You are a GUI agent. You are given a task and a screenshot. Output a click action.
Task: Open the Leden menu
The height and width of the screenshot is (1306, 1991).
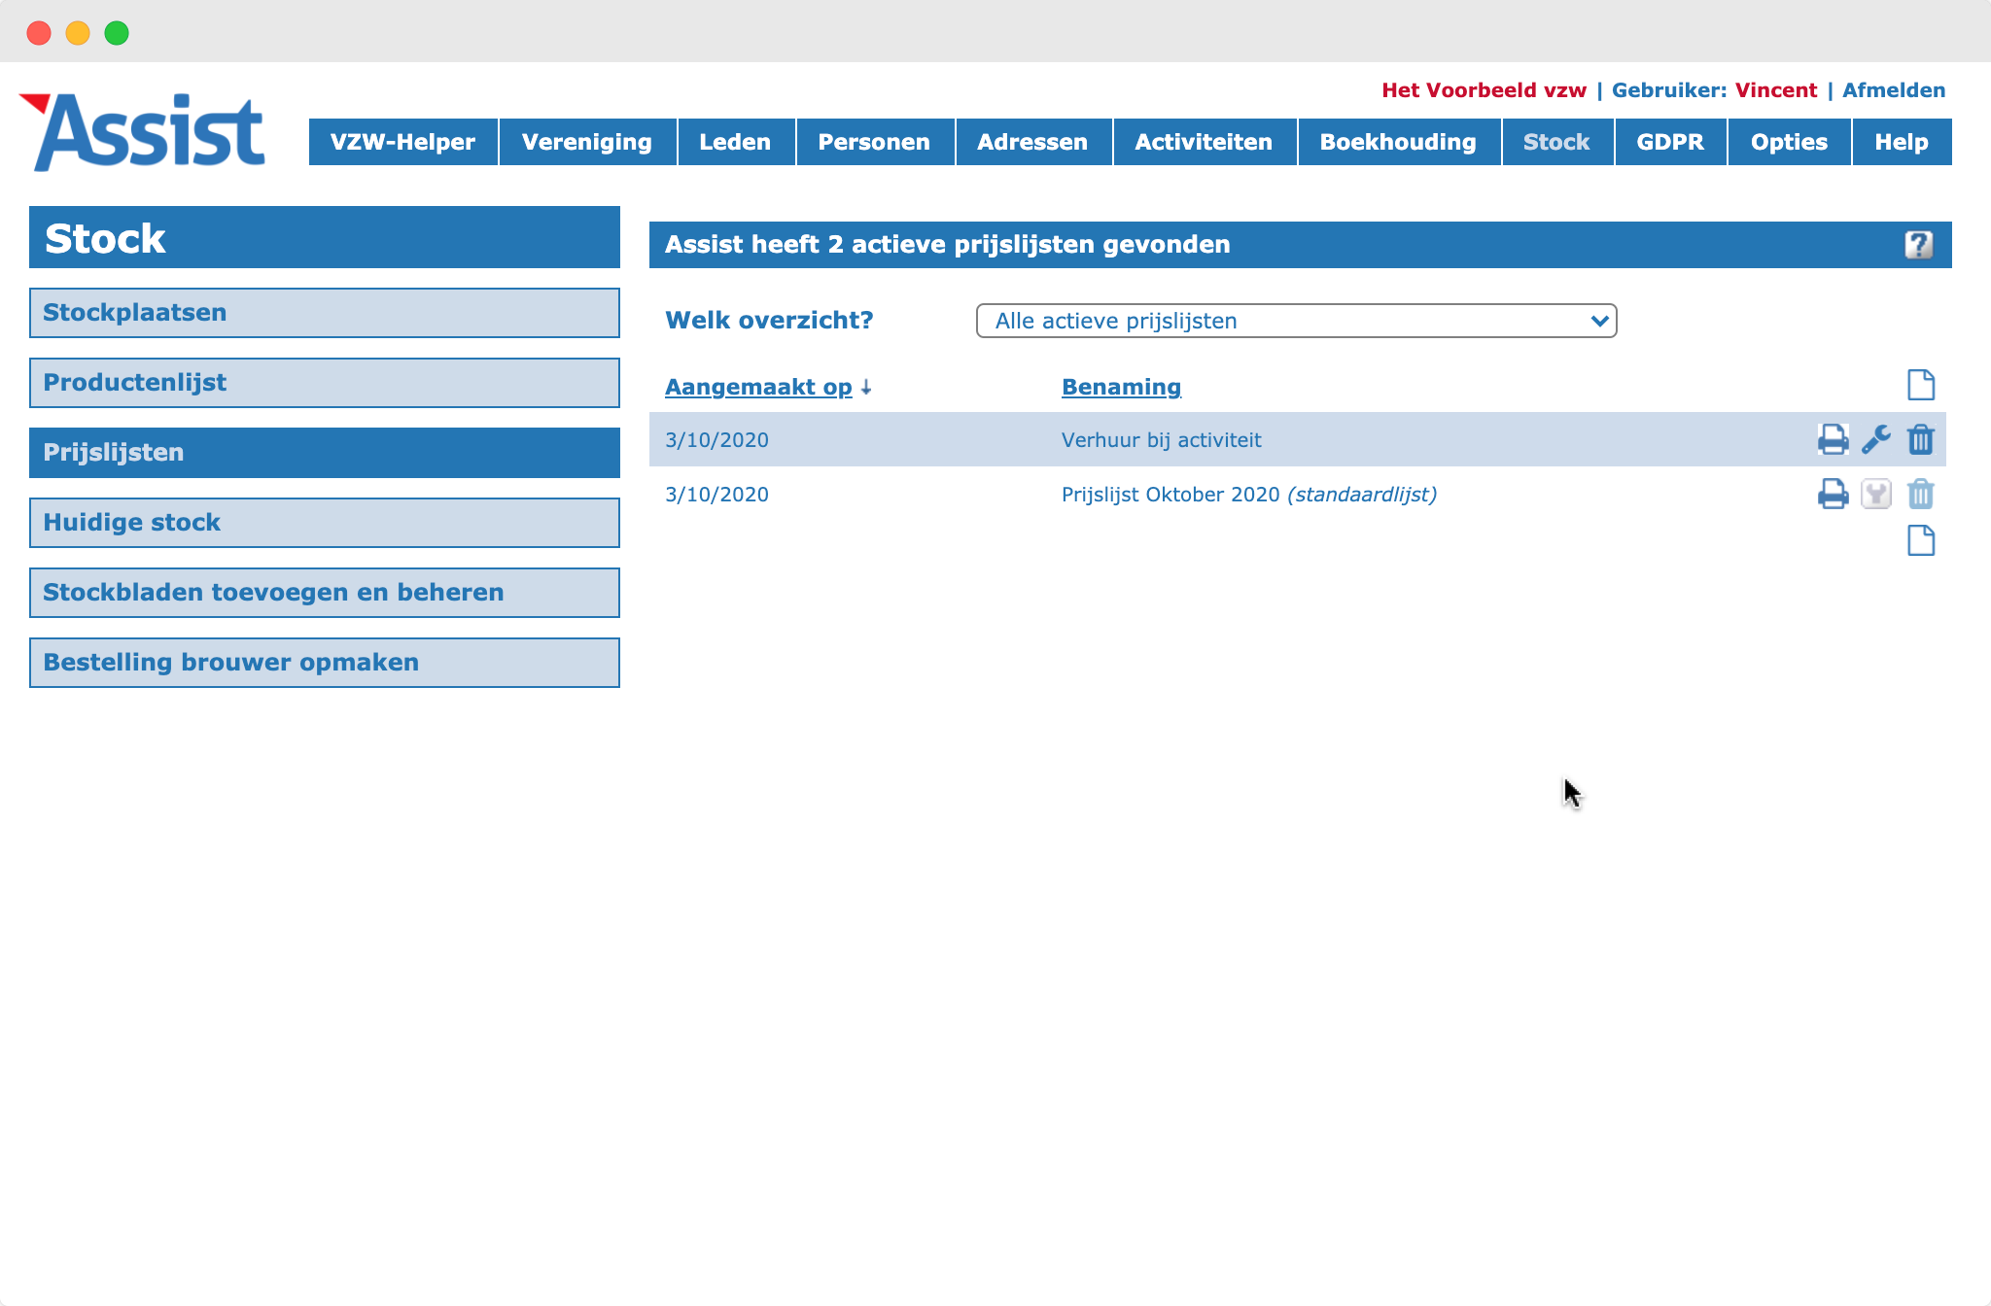point(735,142)
